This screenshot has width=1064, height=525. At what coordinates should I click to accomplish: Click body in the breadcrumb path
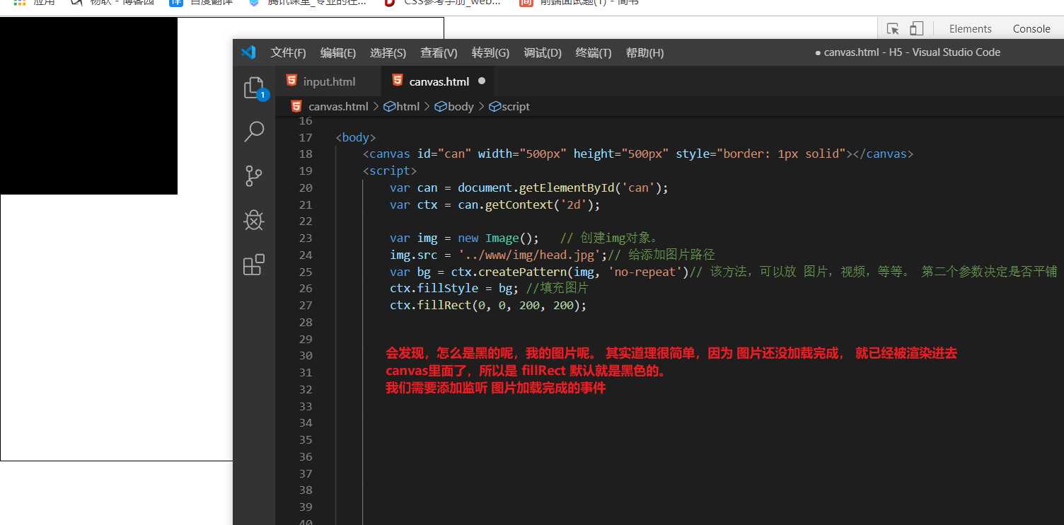[x=454, y=106]
